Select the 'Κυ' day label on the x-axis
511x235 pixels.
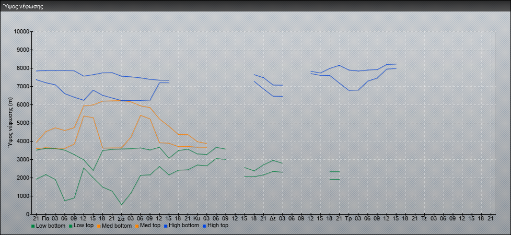click(x=196, y=218)
